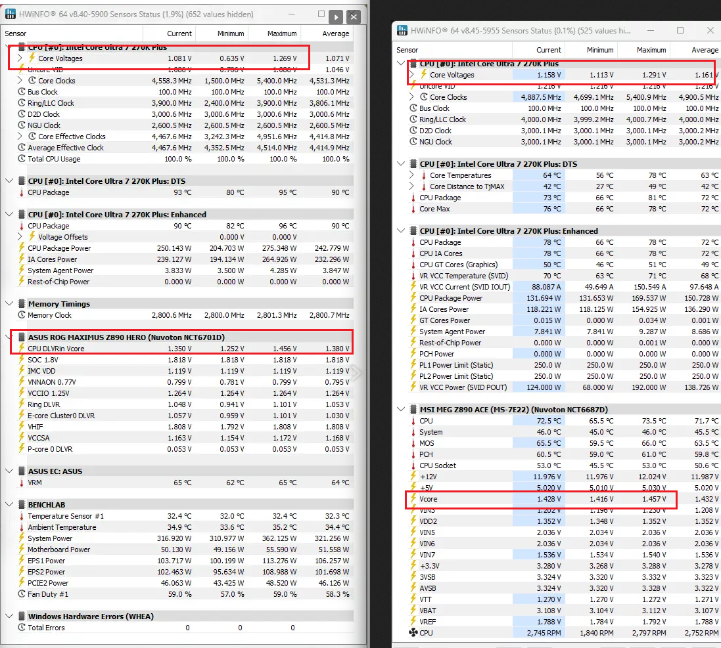Click clock icon beside NGU Clock, right window

[x=413, y=142]
